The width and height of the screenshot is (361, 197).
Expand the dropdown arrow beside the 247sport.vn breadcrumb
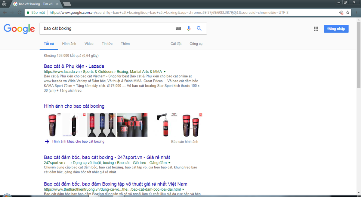(169, 163)
